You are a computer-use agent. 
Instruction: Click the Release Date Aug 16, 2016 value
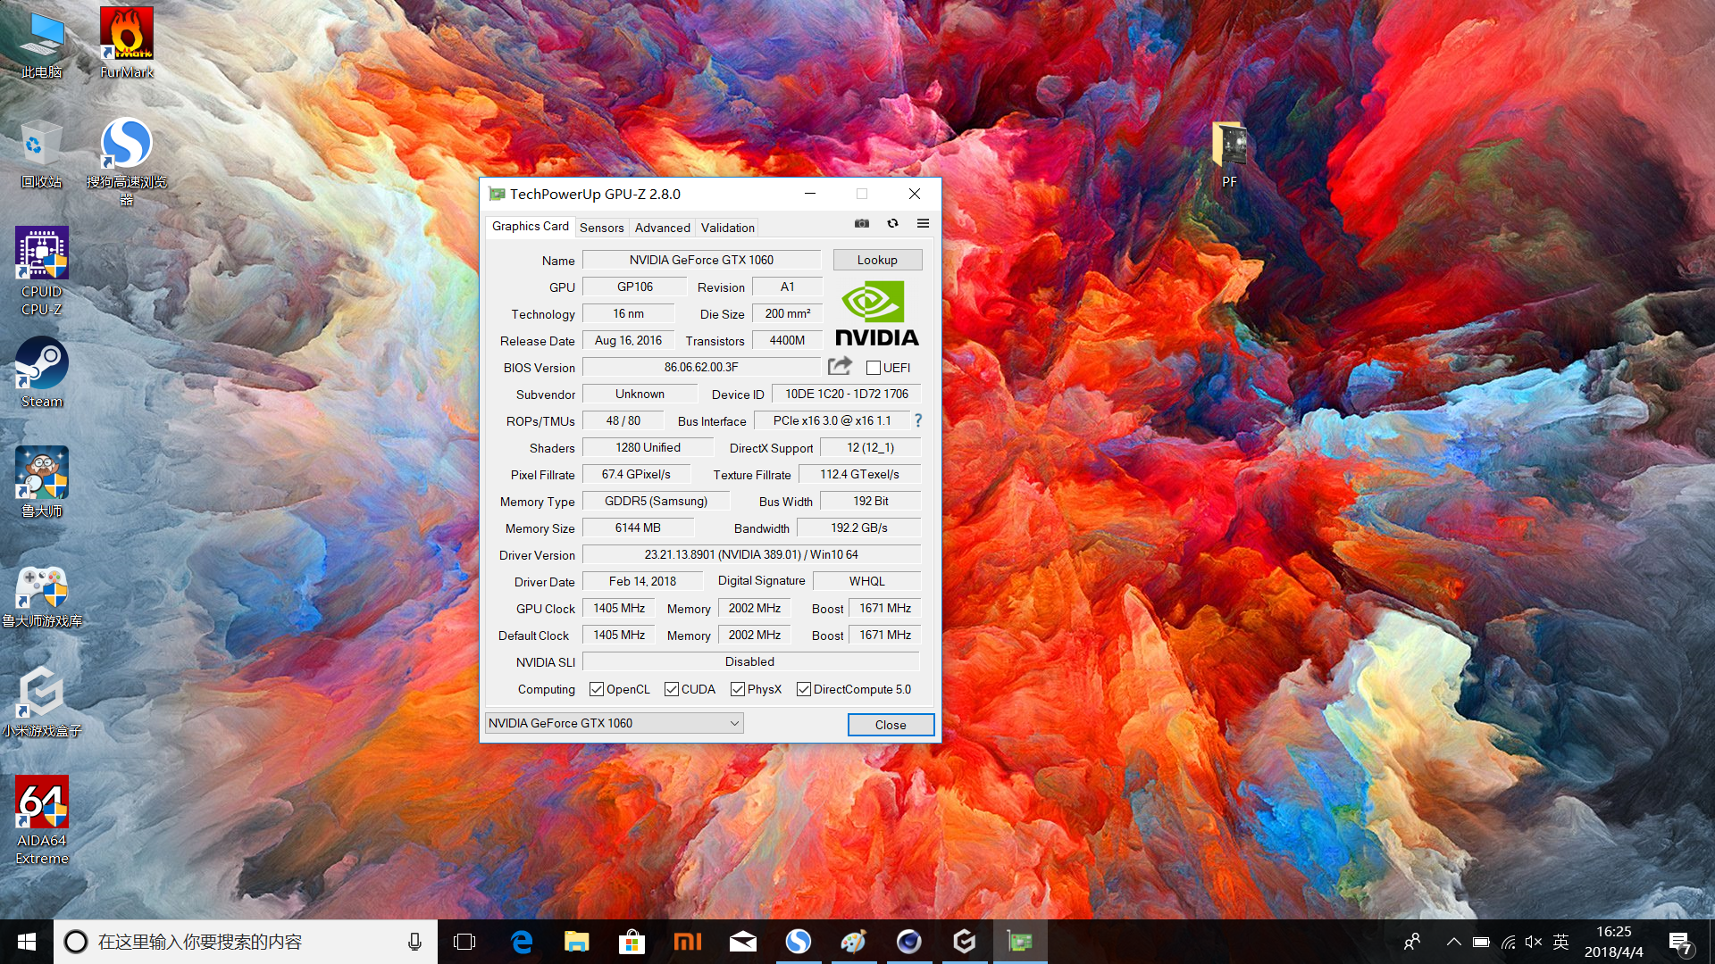click(628, 340)
